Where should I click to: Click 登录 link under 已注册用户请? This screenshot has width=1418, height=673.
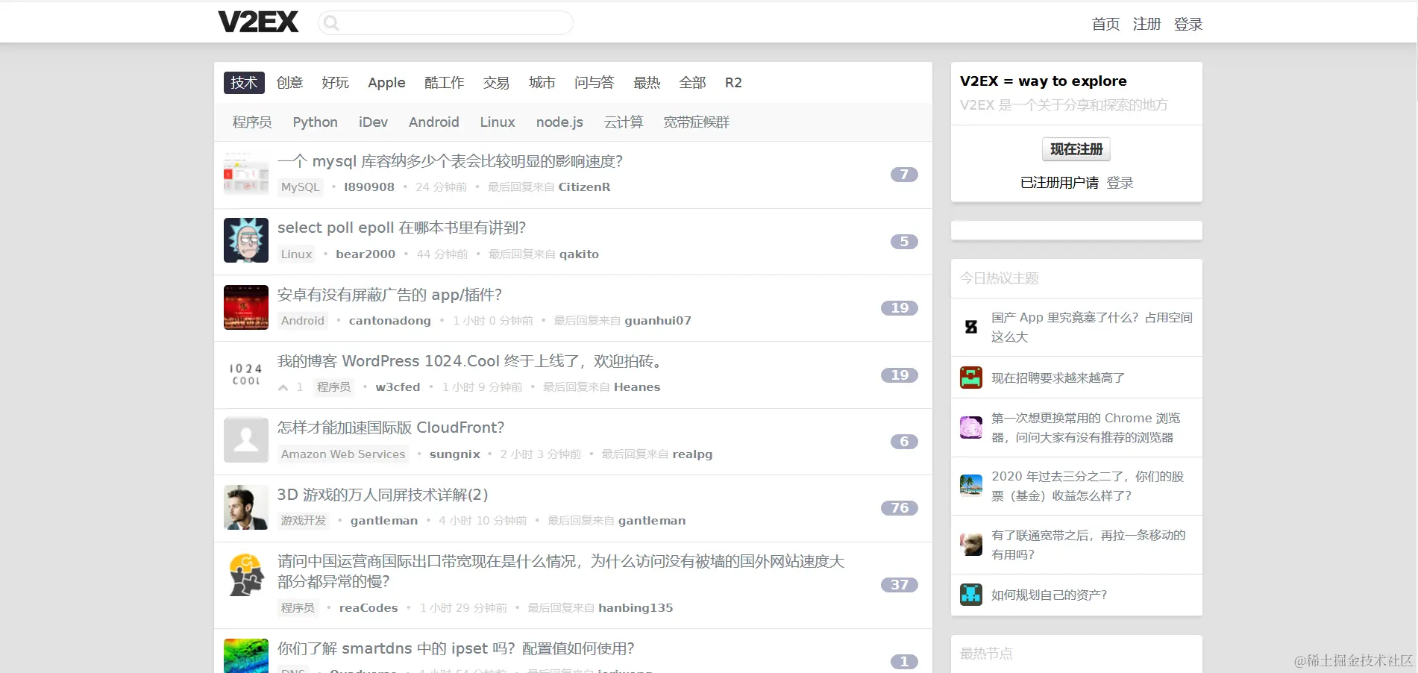(1120, 183)
